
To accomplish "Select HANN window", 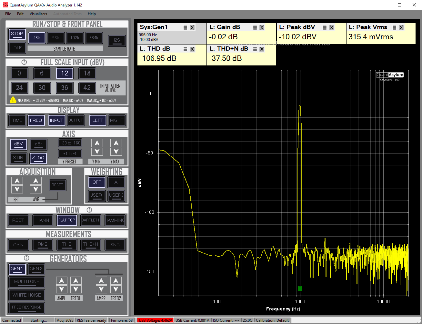I will point(43,220).
